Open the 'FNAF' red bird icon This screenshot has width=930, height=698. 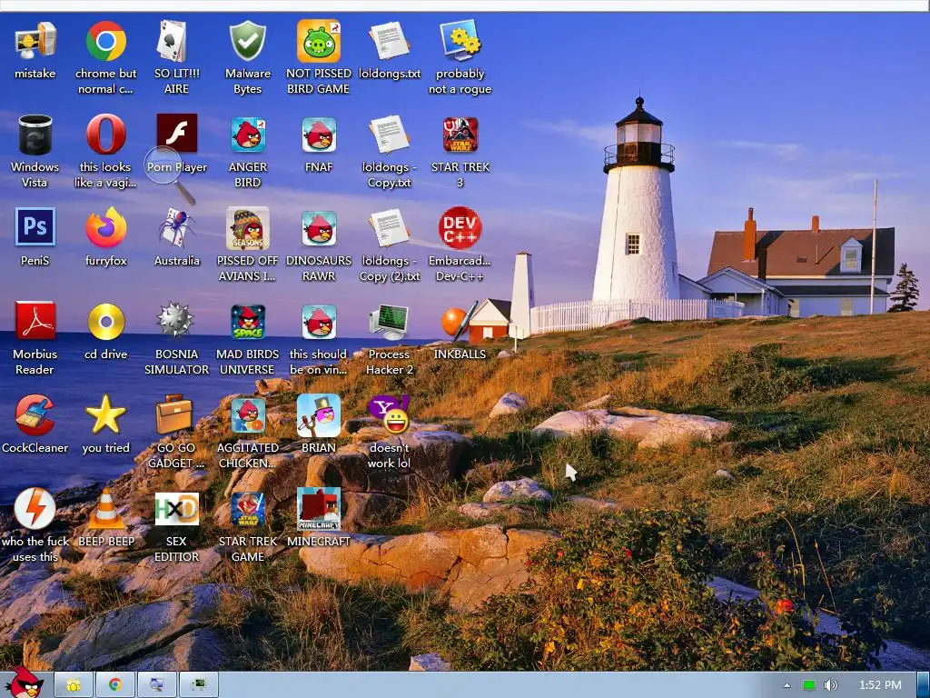(319, 135)
